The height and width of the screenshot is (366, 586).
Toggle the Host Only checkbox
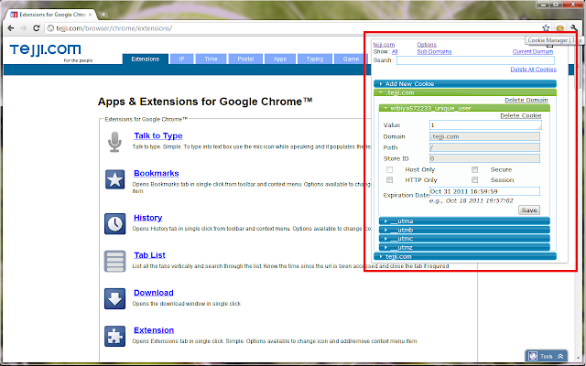coord(390,169)
